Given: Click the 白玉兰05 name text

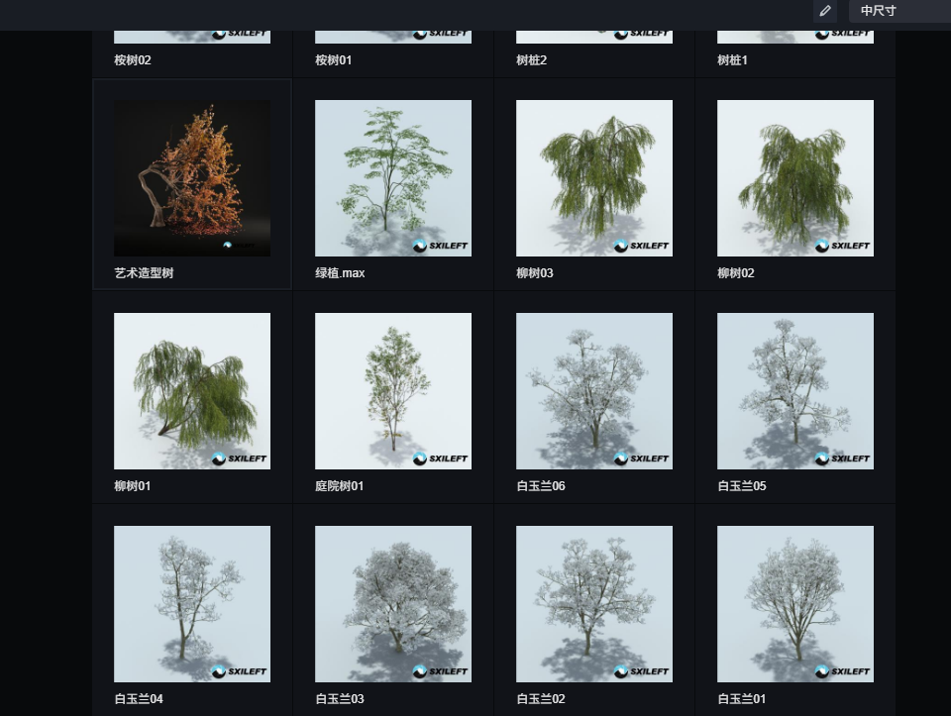Looking at the screenshot, I should (x=741, y=485).
